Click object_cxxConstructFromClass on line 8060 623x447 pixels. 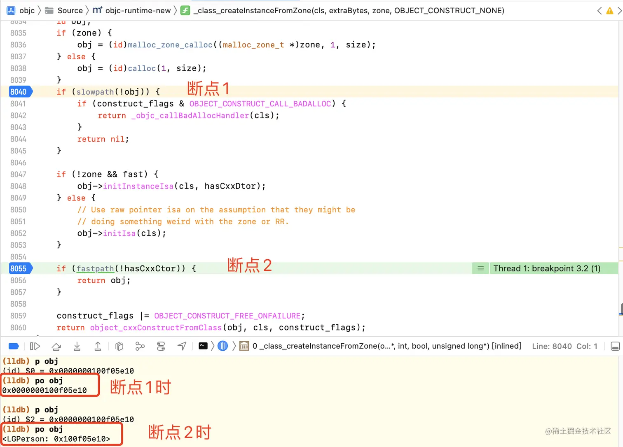pos(156,328)
